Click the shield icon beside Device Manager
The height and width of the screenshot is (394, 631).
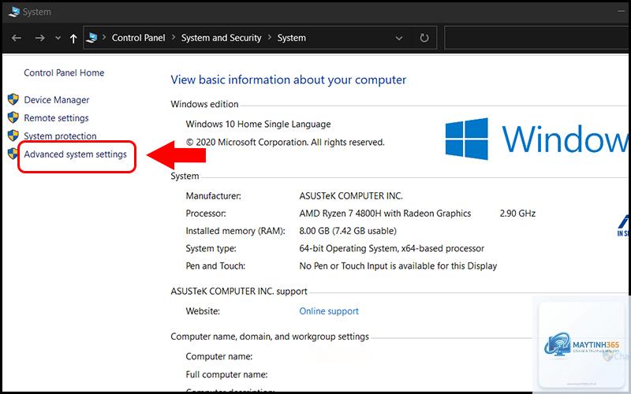[x=13, y=99]
